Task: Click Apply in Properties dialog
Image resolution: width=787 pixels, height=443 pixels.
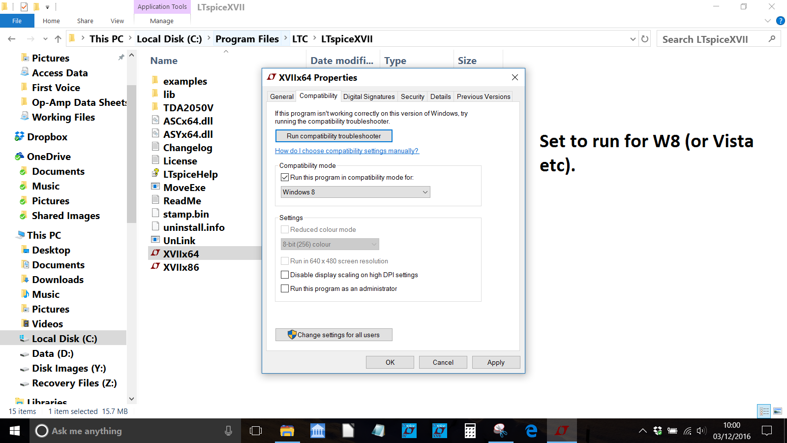Action: click(x=496, y=362)
